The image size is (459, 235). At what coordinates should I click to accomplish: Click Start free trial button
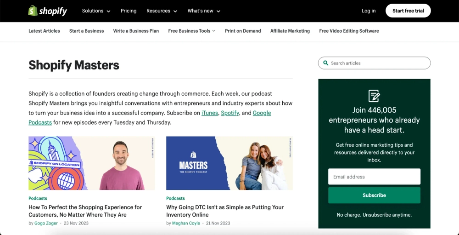(408, 11)
